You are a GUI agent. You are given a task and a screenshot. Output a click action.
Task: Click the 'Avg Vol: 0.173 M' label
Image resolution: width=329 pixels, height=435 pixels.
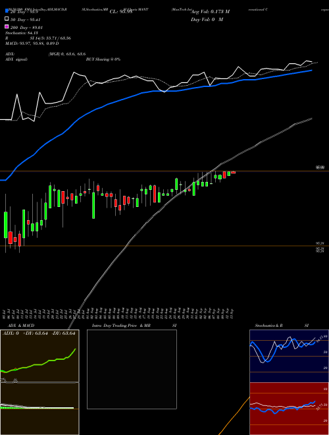(x=211, y=11)
